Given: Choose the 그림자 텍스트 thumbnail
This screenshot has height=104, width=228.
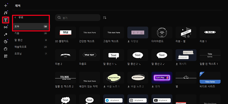Looking at the screenshot, I should (x=114, y=33).
